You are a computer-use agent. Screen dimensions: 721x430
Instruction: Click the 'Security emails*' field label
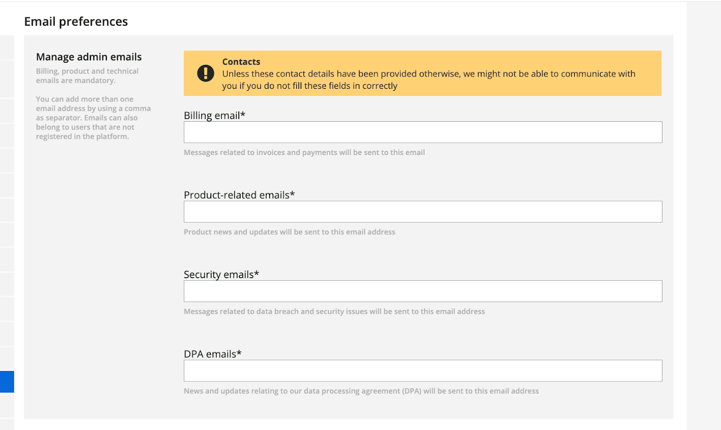[x=221, y=274]
